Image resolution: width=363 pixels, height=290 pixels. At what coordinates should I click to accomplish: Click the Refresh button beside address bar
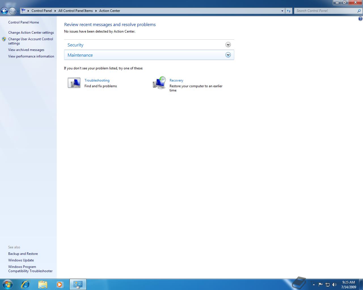point(289,11)
